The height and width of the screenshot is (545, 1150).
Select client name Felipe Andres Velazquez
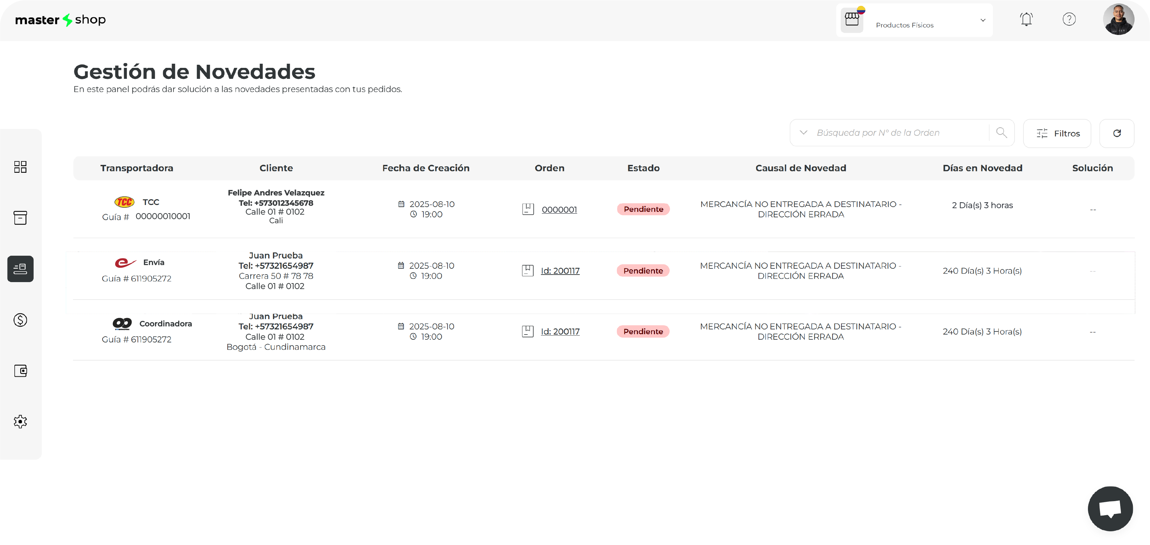276,192
